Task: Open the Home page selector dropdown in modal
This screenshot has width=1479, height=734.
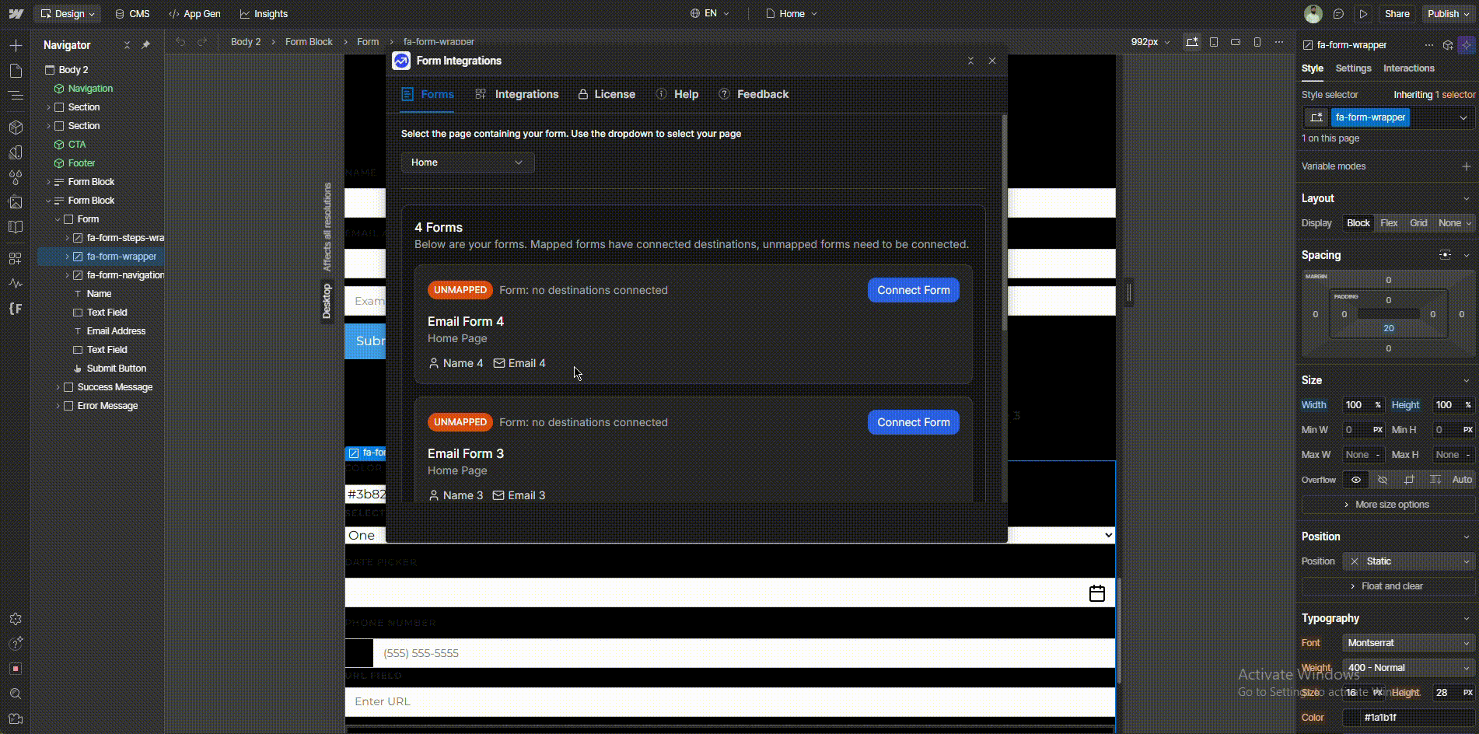Action: pos(467,163)
